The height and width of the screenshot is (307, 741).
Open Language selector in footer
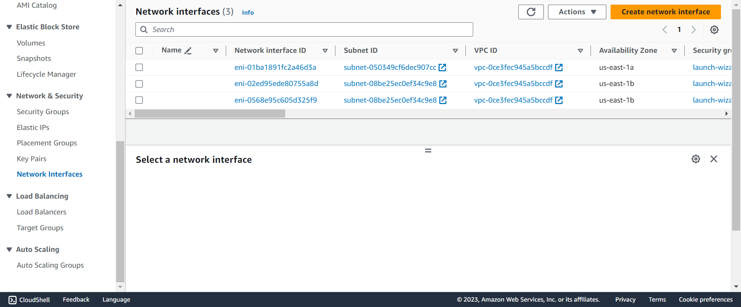pyautogui.click(x=116, y=300)
